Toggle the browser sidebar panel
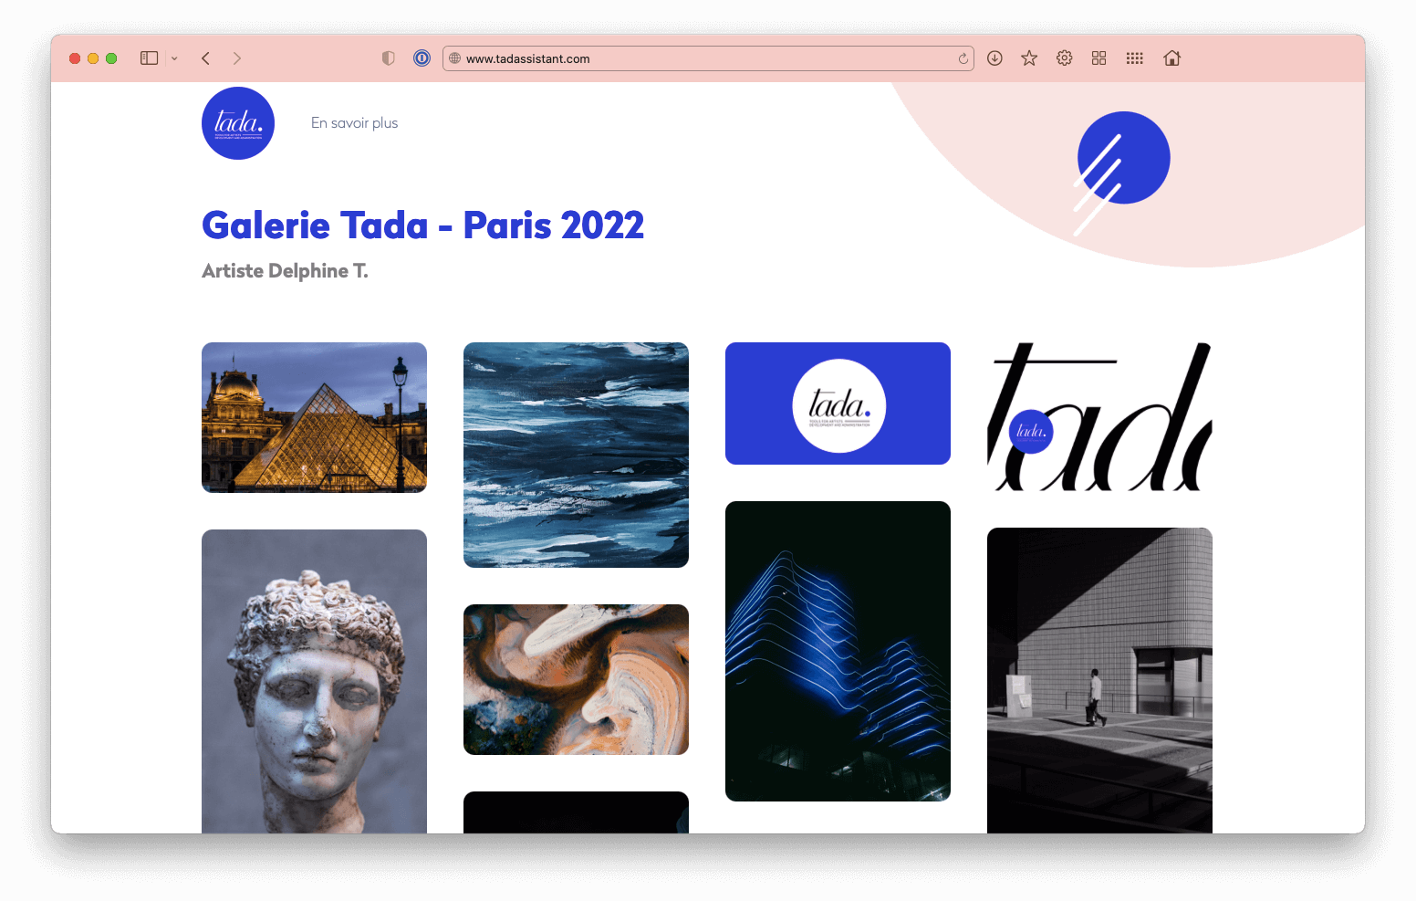 (149, 58)
